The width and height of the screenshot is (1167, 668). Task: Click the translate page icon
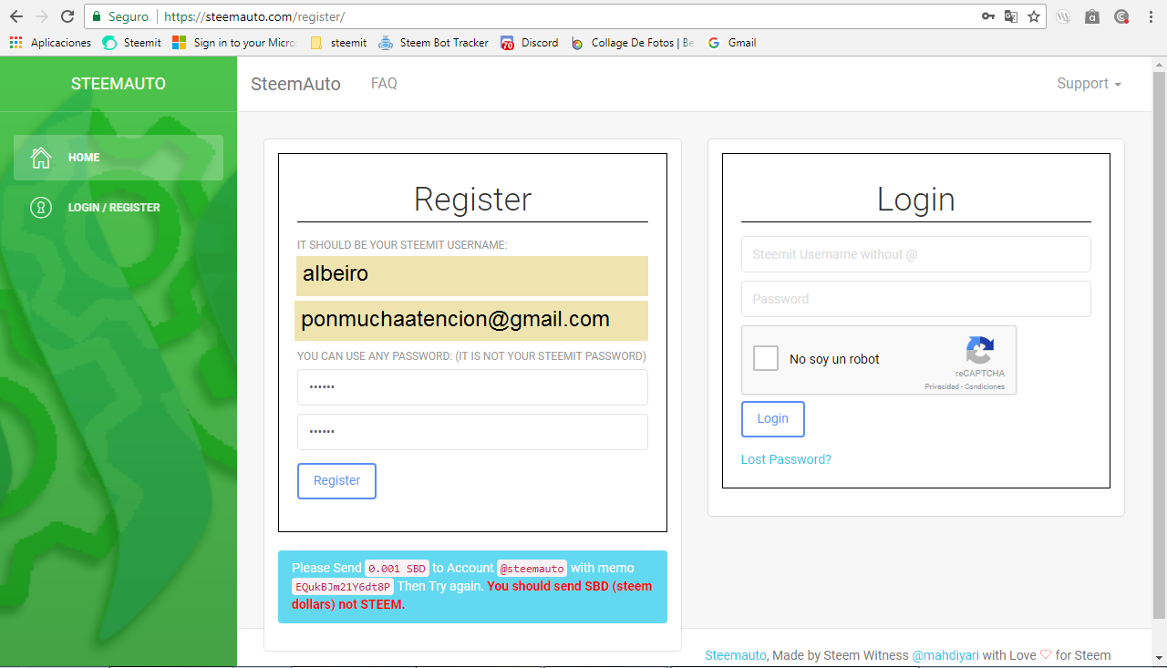point(1011,16)
